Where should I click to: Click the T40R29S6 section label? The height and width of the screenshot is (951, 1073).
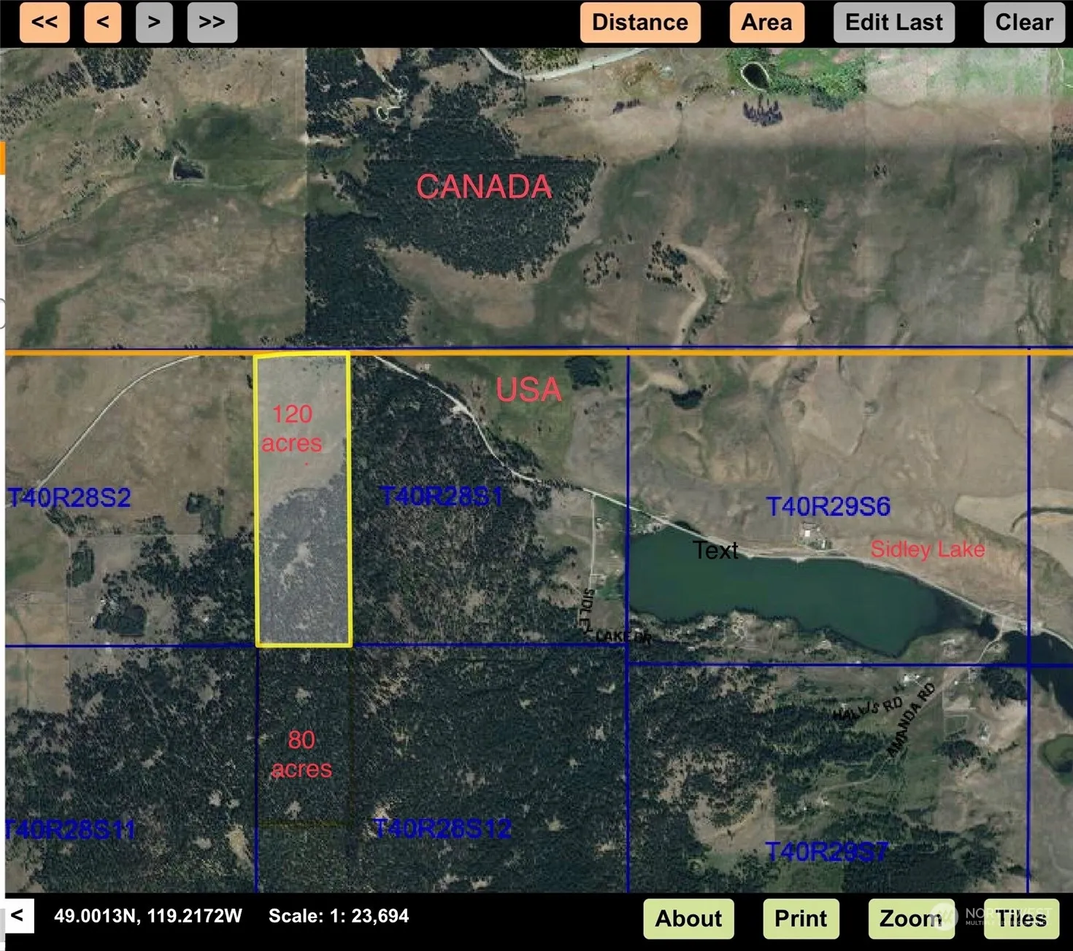pyautogui.click(x=828, y=506)
